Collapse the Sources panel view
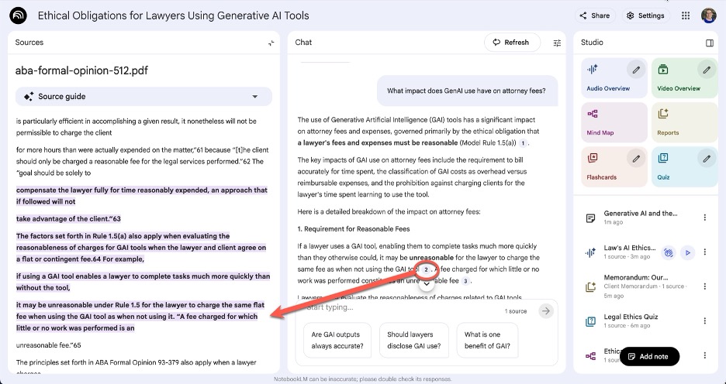The image size is (726, 384). coord(271,43)
